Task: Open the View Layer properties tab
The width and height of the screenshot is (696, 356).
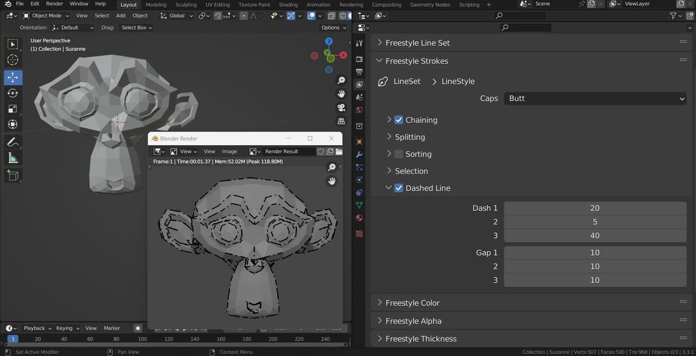Action: 359,85
